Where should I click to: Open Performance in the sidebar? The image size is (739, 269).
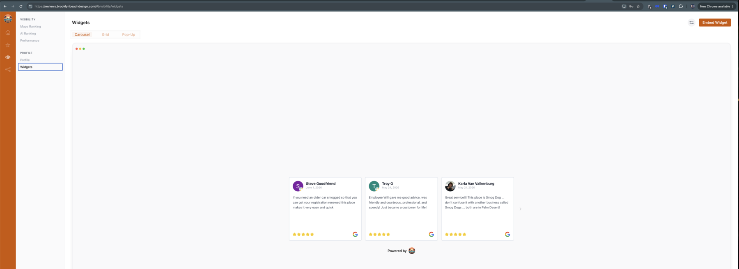[x=30, y=41]
